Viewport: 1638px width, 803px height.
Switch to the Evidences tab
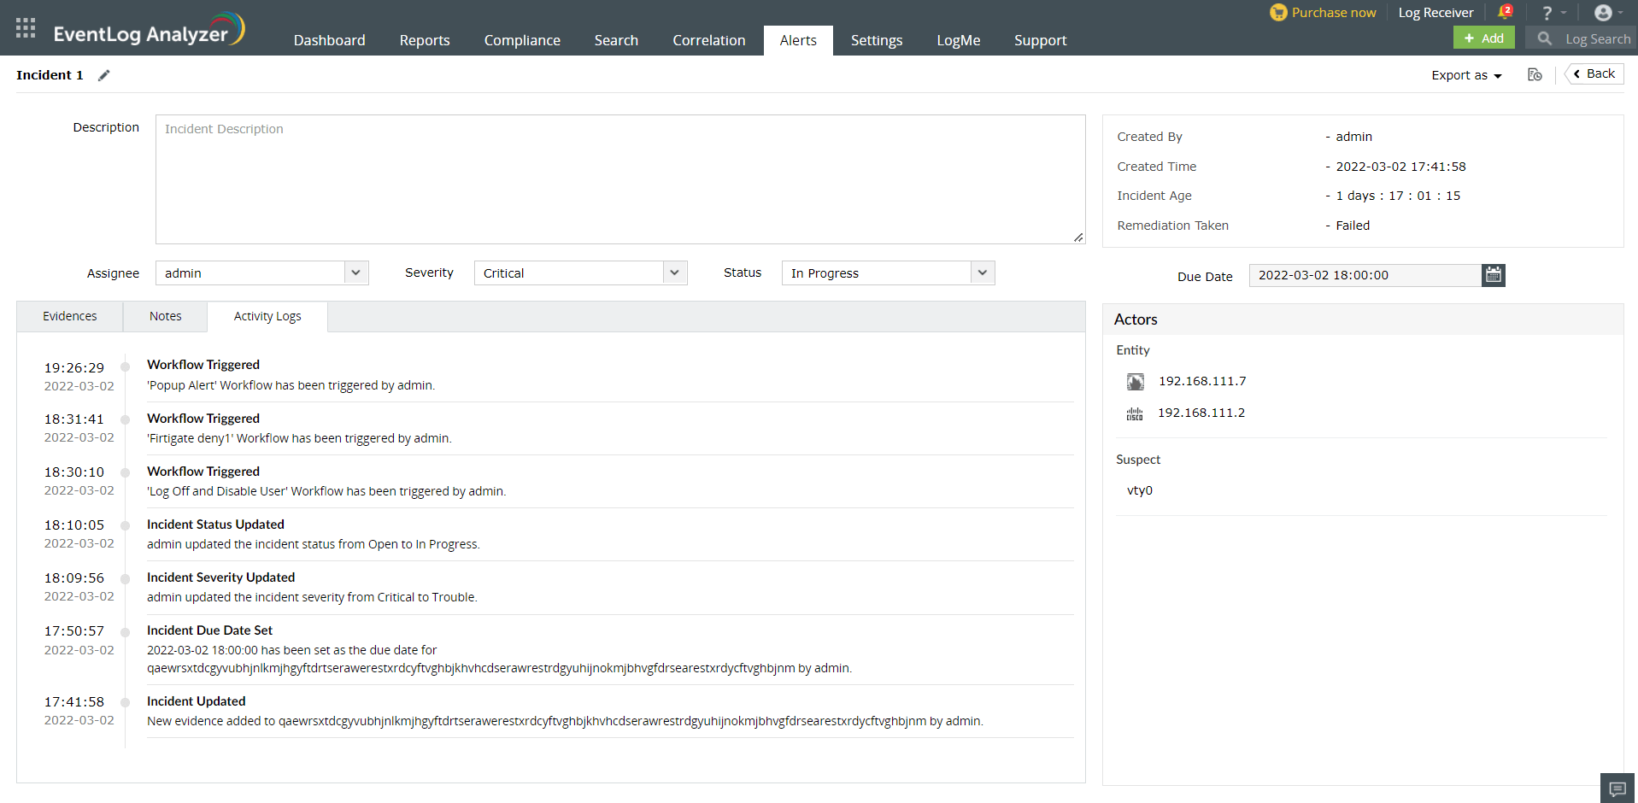pyautogui.click(x=68, y=316)
